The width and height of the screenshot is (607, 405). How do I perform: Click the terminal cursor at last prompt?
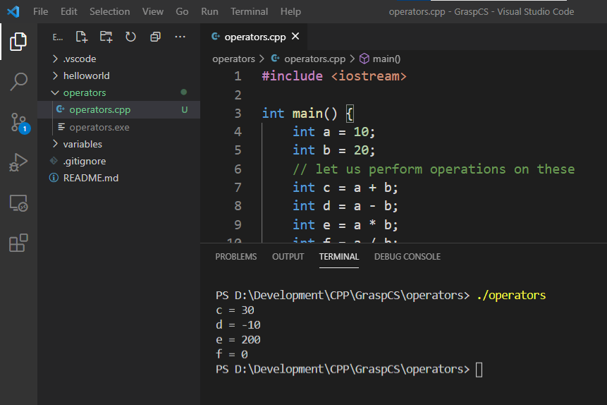click(x=479, y=369)
